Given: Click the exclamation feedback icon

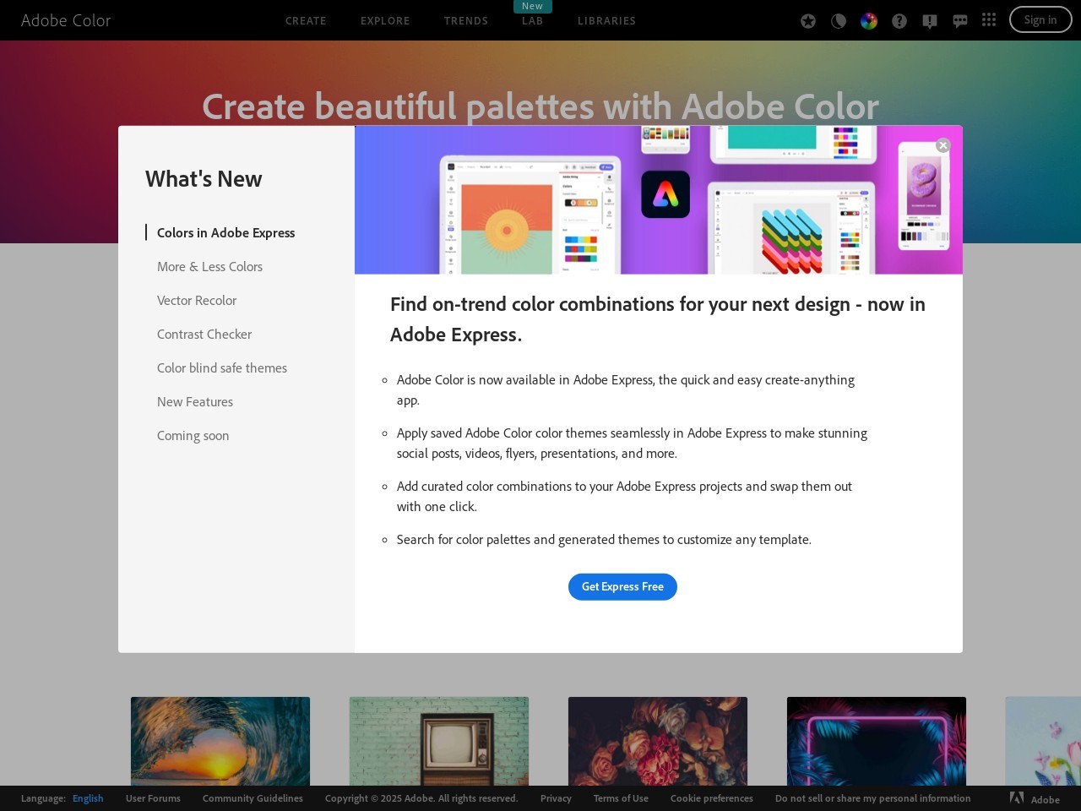Looking at the screenshot, I should click(930, 21).
